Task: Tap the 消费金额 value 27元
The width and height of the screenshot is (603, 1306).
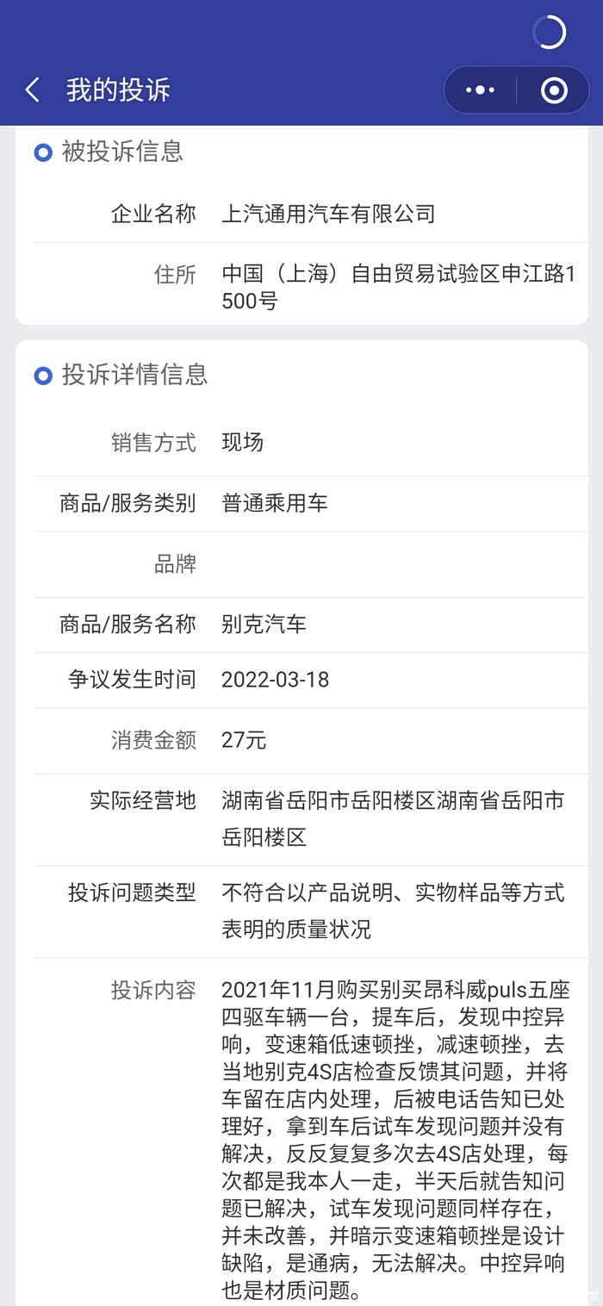Action: click(x=244, y=740)
